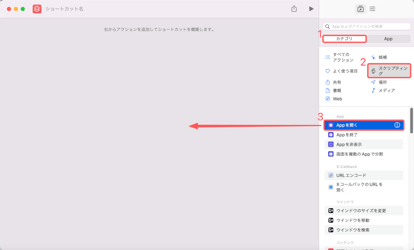Click the heart icon for よく使う項目
This screenshot has width=414, height=250.
point(328,71)
